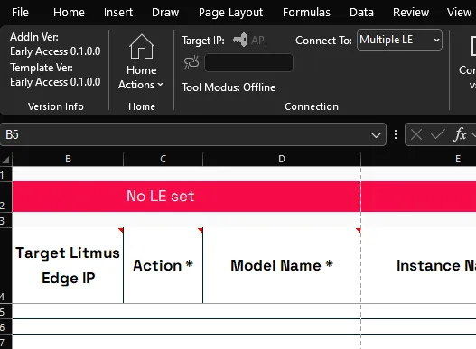Click the 'Target IP:' label
The image size is (476, 349).
pyautogui.click(x=203, y=41)
